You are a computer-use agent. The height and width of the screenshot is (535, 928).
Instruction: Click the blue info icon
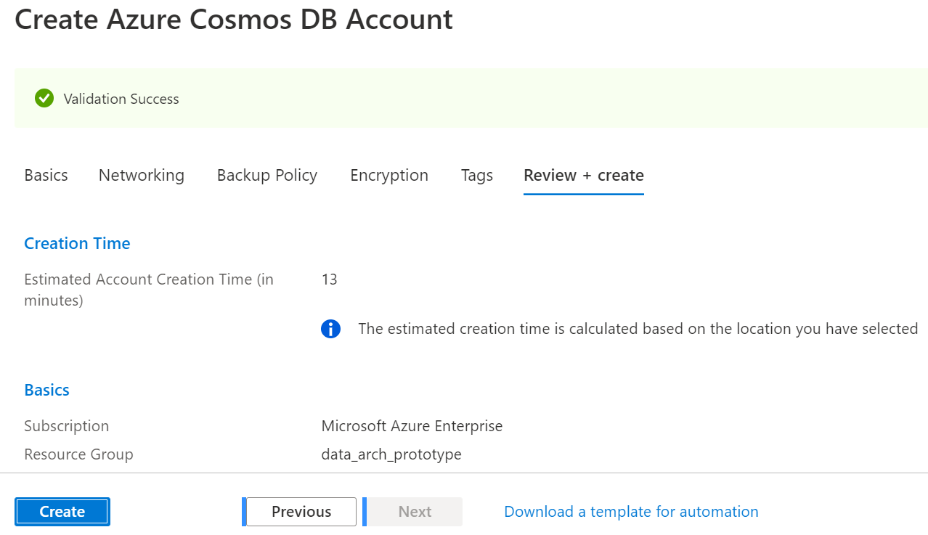[330, 329]
